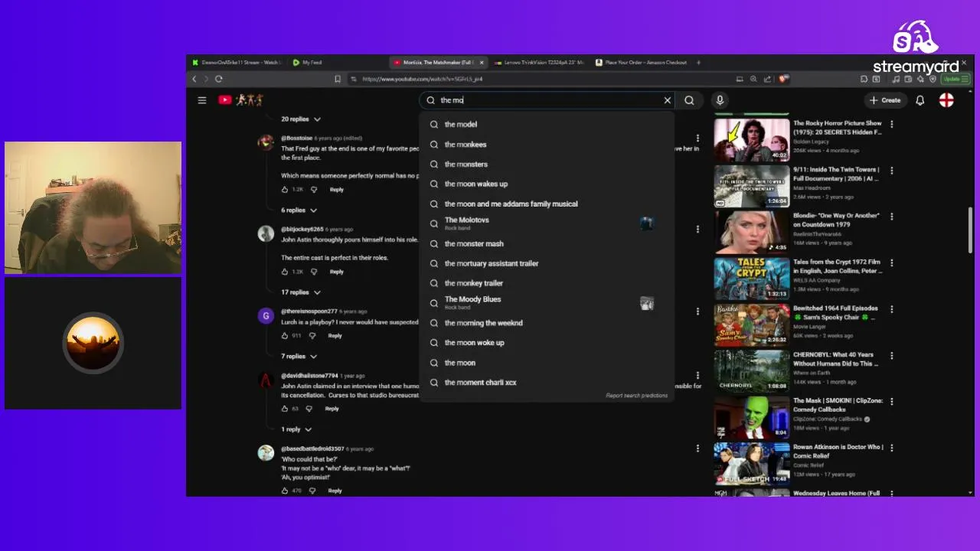Open Rocky Horror Picture Show video thumbnail
Screen dimensions: 980x551
click(751, 140)
